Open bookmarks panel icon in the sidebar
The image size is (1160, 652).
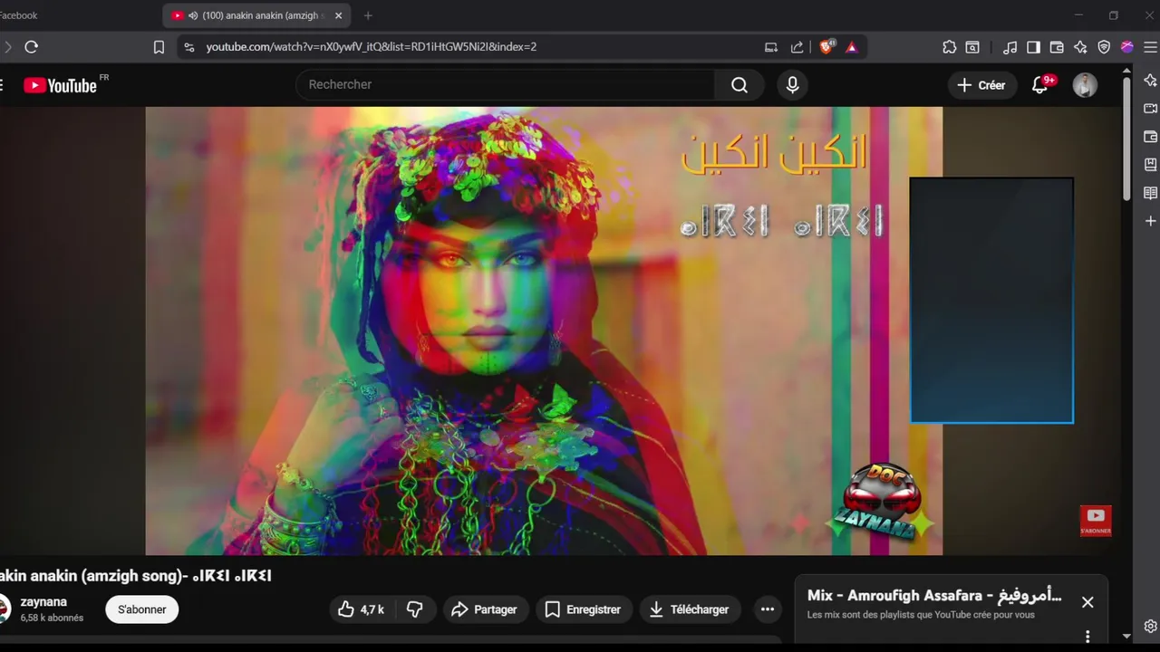coord(1150,165)
